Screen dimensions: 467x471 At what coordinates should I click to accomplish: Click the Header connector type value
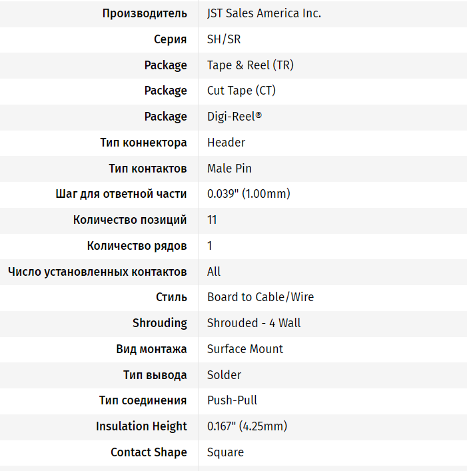226,143
